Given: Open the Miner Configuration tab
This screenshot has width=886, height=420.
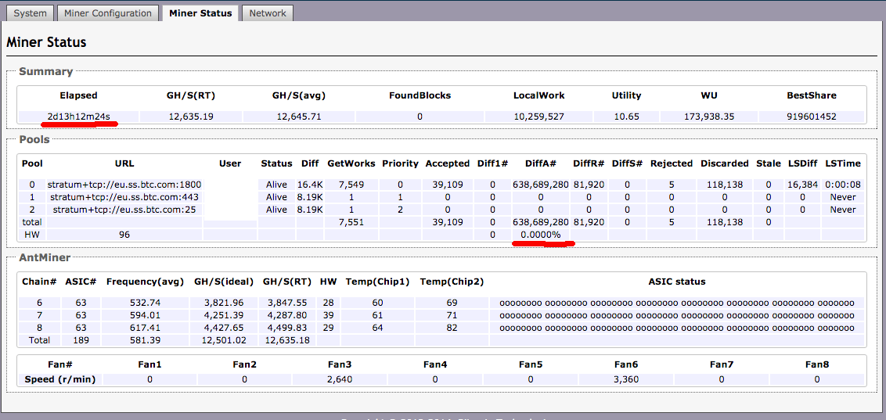Looking at the screenshot, I should click(x=108, y=13).
